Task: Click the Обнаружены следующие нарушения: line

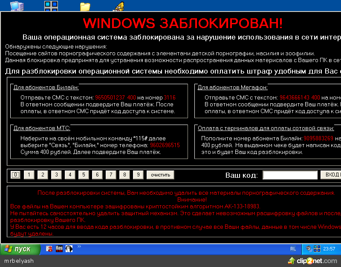Action: [x=56, y=47]
